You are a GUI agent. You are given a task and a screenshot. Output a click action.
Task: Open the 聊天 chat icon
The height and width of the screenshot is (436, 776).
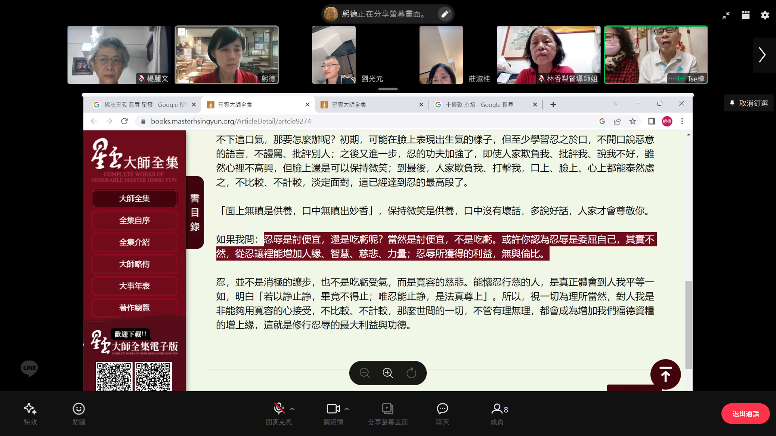[442, 409]
